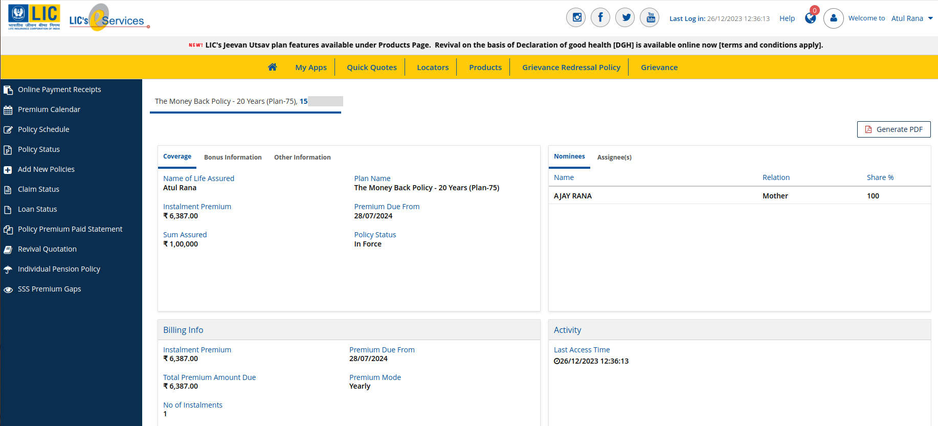Open Claim Status link

[x=38, y=189]
